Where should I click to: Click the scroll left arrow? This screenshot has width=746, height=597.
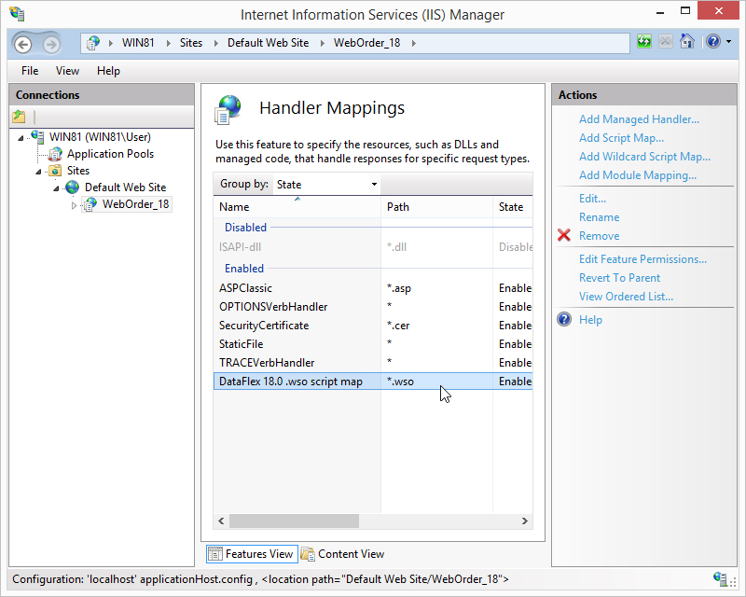click(x=221, y=521)
